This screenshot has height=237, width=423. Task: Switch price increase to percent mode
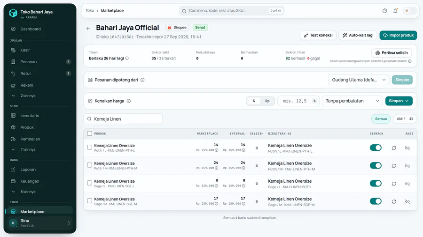point(254,101)
